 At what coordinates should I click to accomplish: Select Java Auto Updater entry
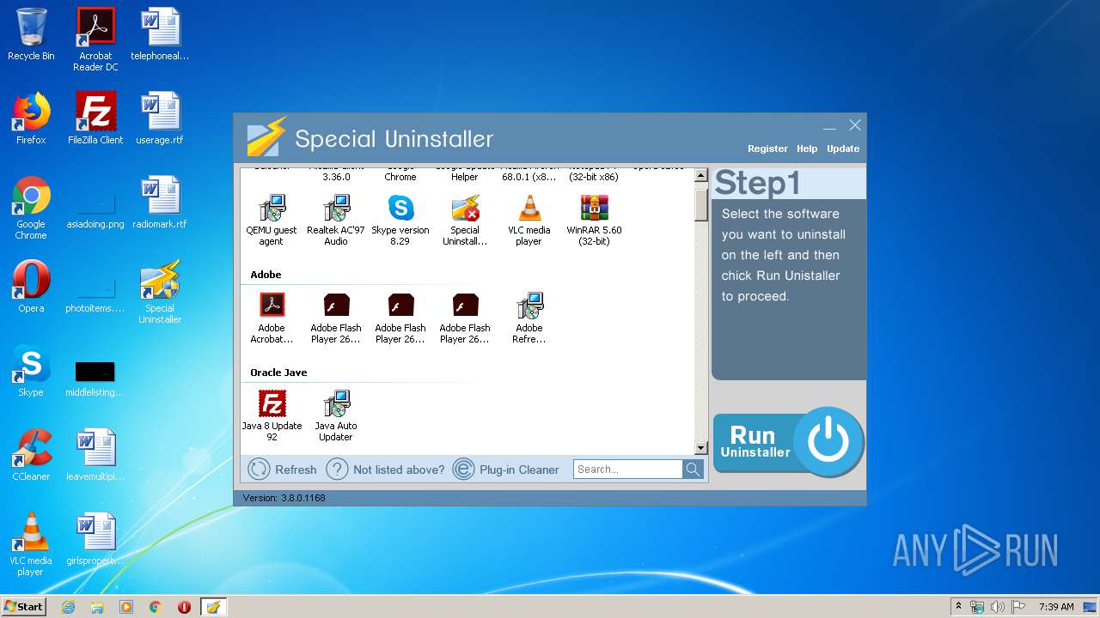(336, 415)
